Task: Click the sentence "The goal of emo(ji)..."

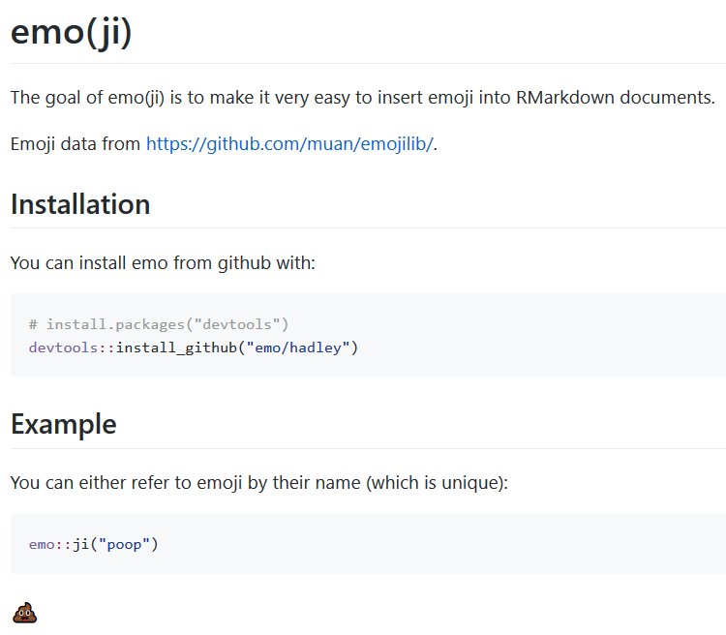Action: tap(363, 98)
